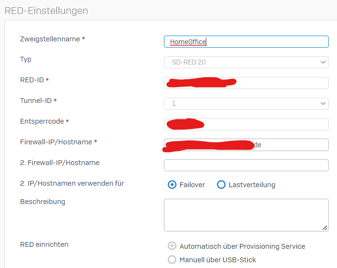This screenshot has height=268, width=337.
Task: Click into the RED-ID input field
Action: (x=246, y=83)
